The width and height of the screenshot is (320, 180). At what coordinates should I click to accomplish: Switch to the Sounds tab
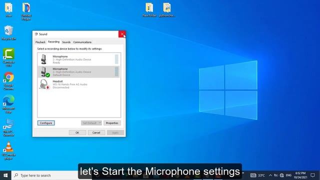[66, 42]
